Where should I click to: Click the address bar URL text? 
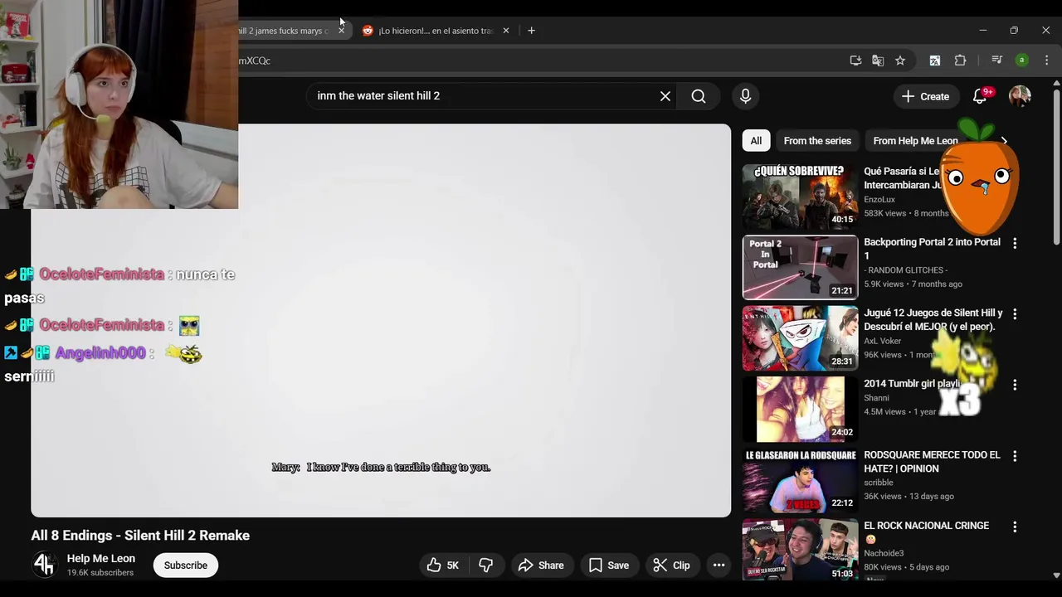coord(254,61)
